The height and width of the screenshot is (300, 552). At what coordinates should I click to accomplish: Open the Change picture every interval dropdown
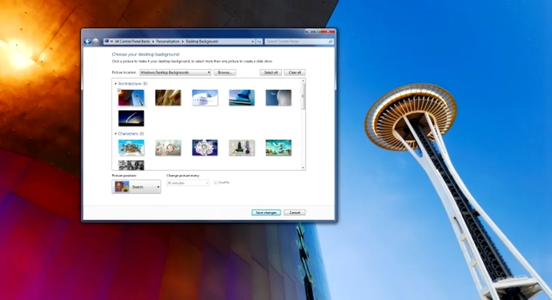point(188,183)
